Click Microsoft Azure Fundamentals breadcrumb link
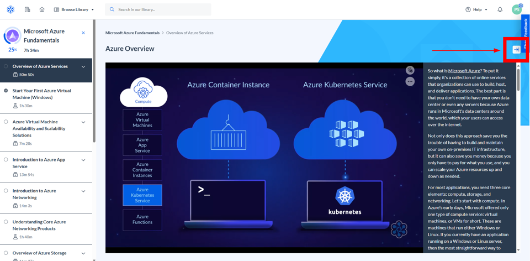The image size is (530, 261). [x=132, y=33]
